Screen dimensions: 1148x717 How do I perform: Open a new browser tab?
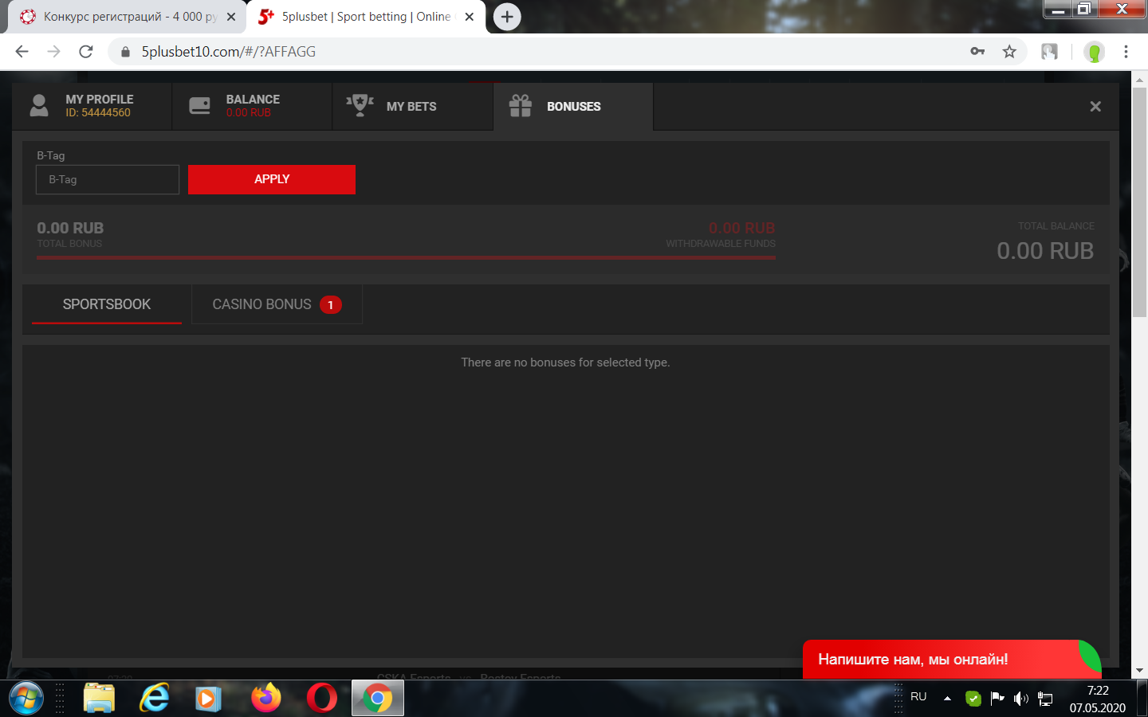507,17
